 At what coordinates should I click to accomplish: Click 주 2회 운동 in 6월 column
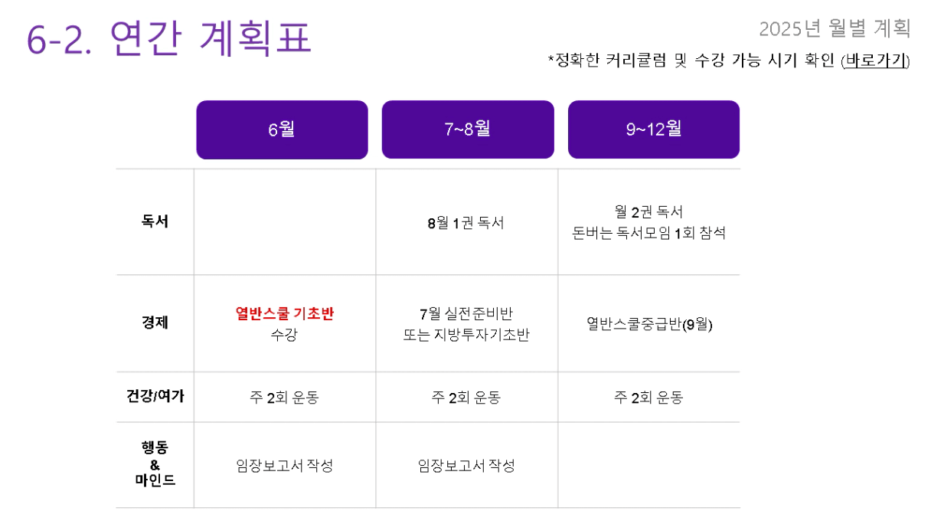point(285,398)
